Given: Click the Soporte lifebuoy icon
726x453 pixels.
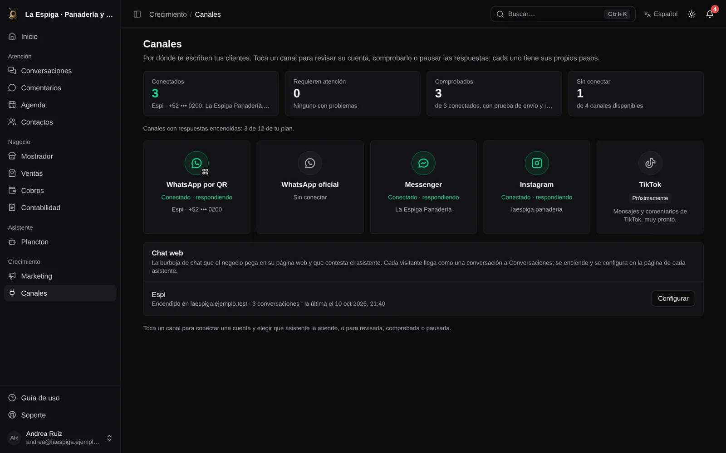Looking at the screenshot, I should click(x=12, y=415).
